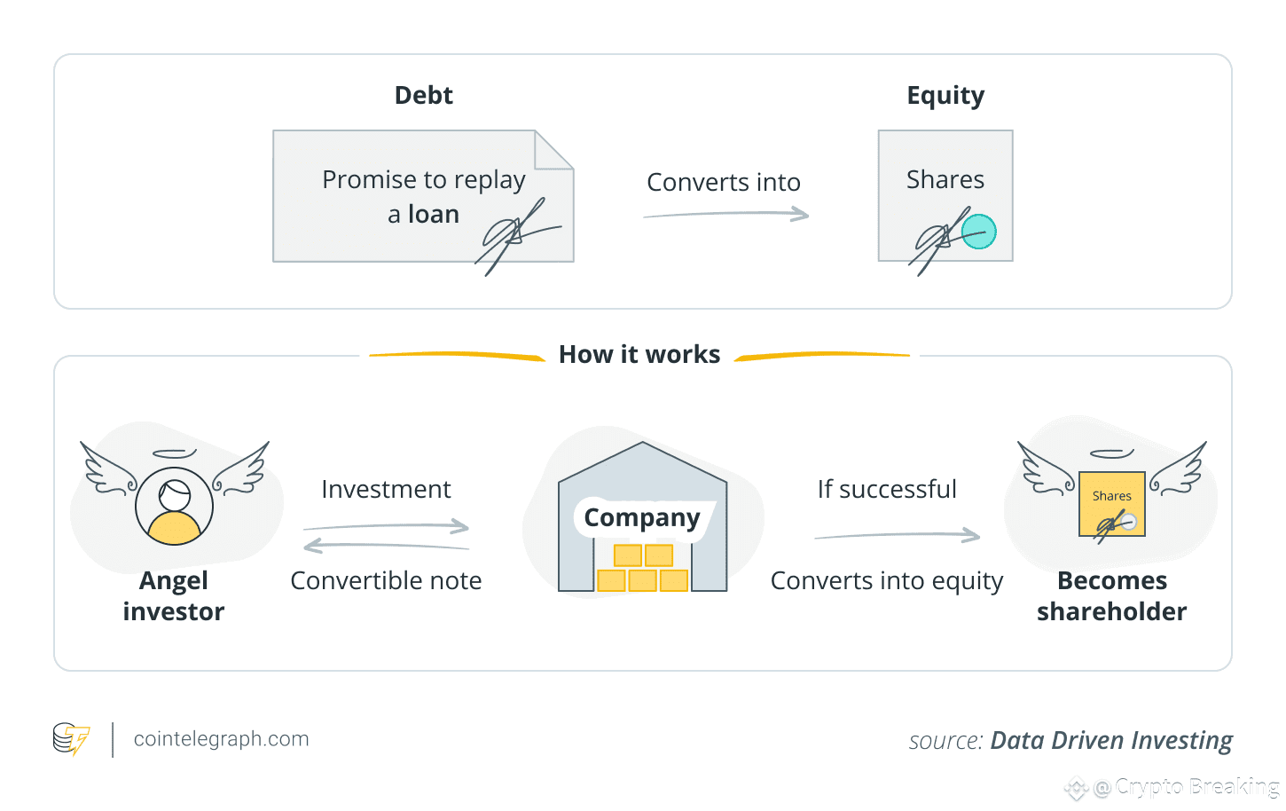Click the Converts into equity text

pyautogui.click(x=886, y=580)
